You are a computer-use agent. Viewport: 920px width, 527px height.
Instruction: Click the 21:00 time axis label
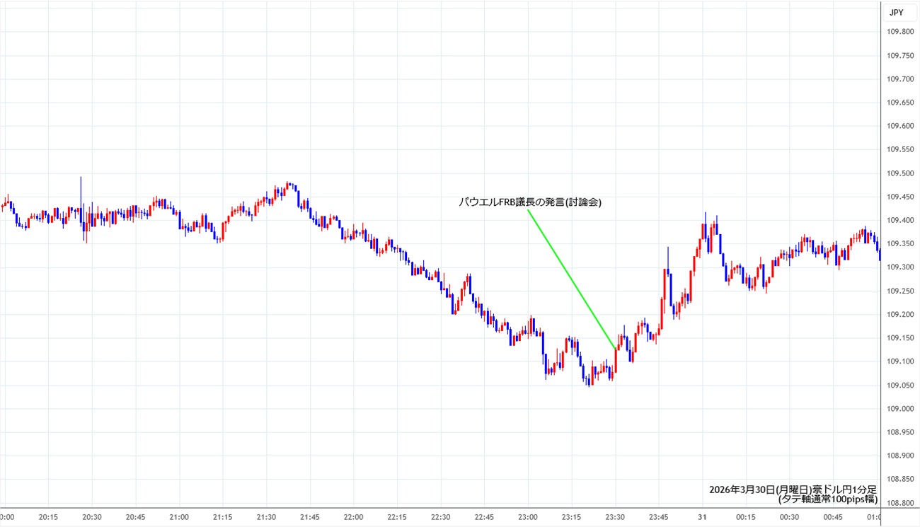[x=179, y=517]
